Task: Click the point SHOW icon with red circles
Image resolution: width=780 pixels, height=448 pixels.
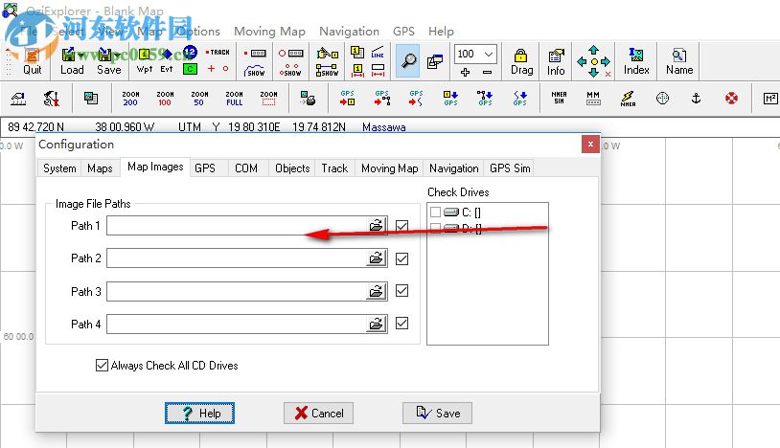Action: pyautogui.click(x=290, y=70)
